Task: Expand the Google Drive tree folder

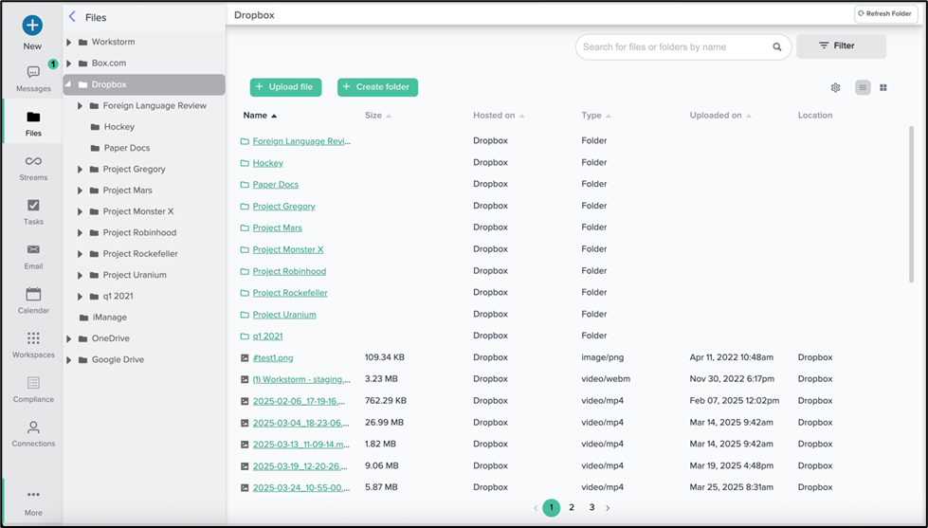Action: [x=68, y=360]
